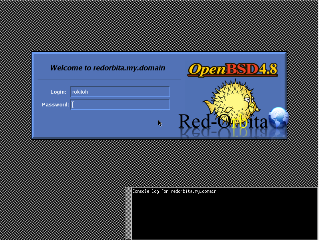Click the "Login:" label
This screenshot has height=240, width=319.
tap(58, 92)
